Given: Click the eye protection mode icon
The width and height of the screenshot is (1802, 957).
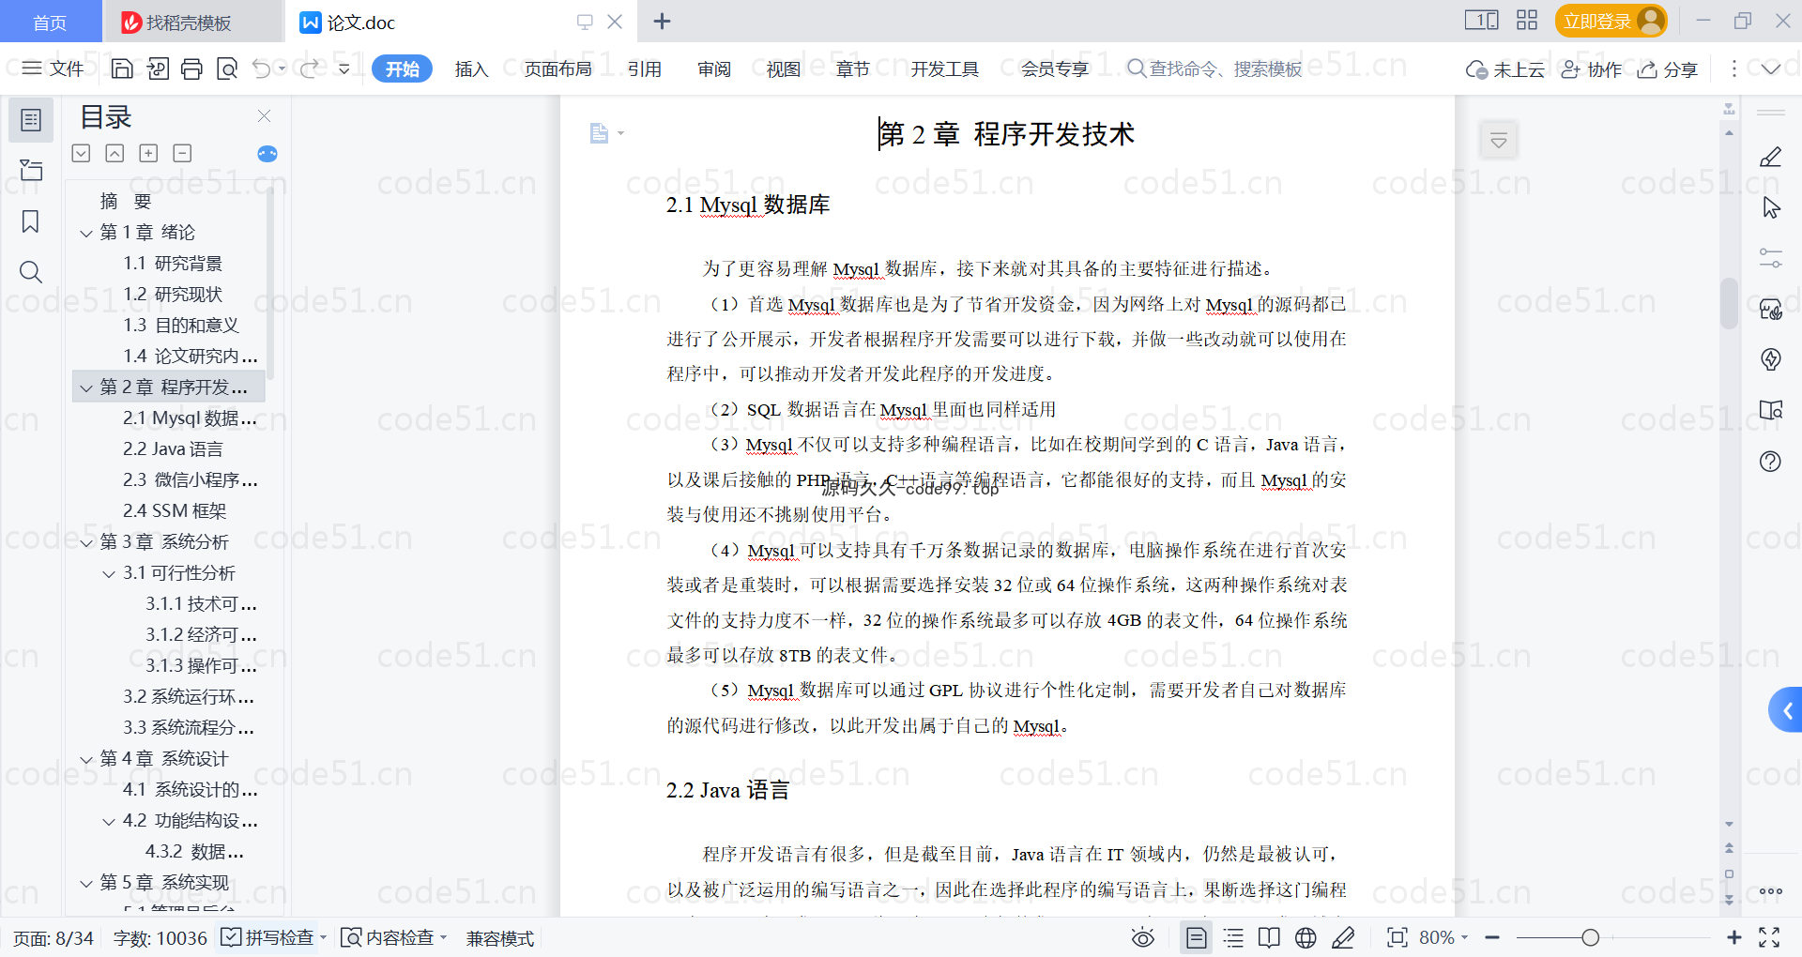Looking at the screenshot, I should (x=1143, y=937).
